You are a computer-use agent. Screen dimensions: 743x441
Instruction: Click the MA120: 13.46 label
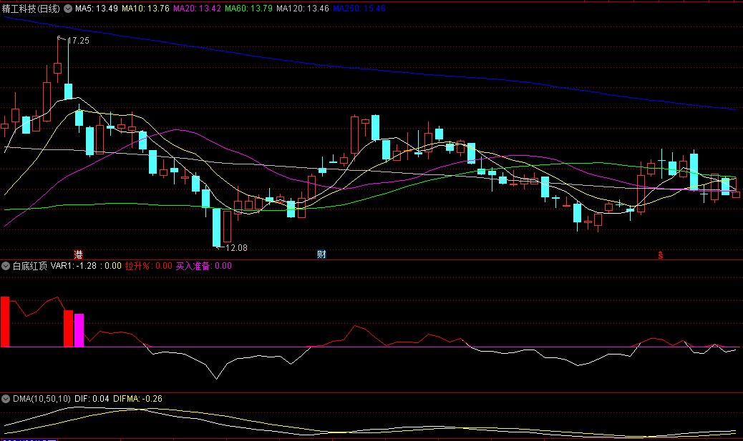point(303,9)
